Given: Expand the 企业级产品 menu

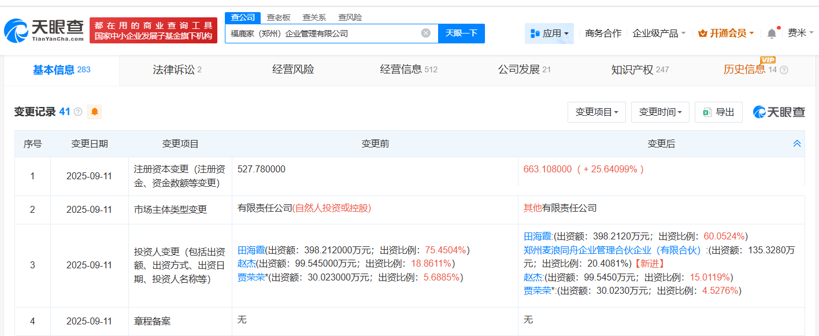Looking at the screenshot, I should point(659,34).
